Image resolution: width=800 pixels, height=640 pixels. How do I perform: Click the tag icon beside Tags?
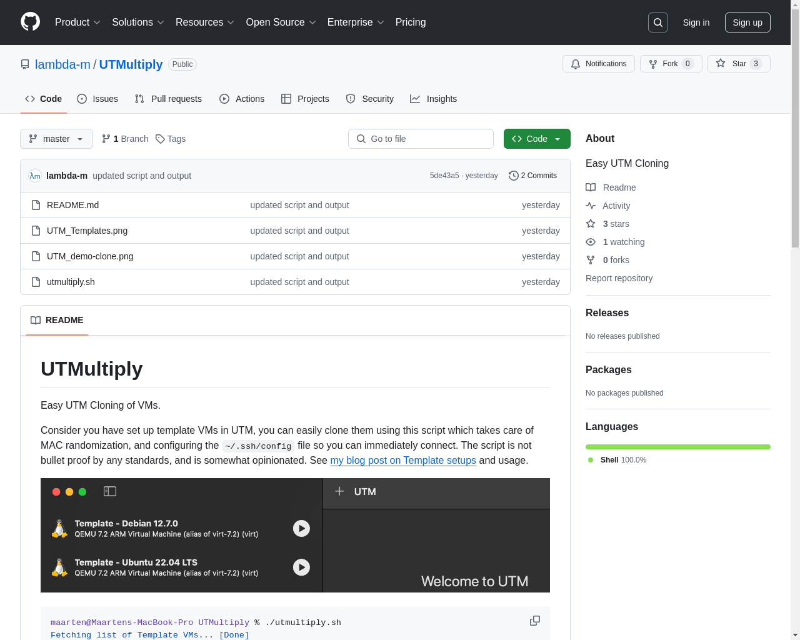coord(160,139)
